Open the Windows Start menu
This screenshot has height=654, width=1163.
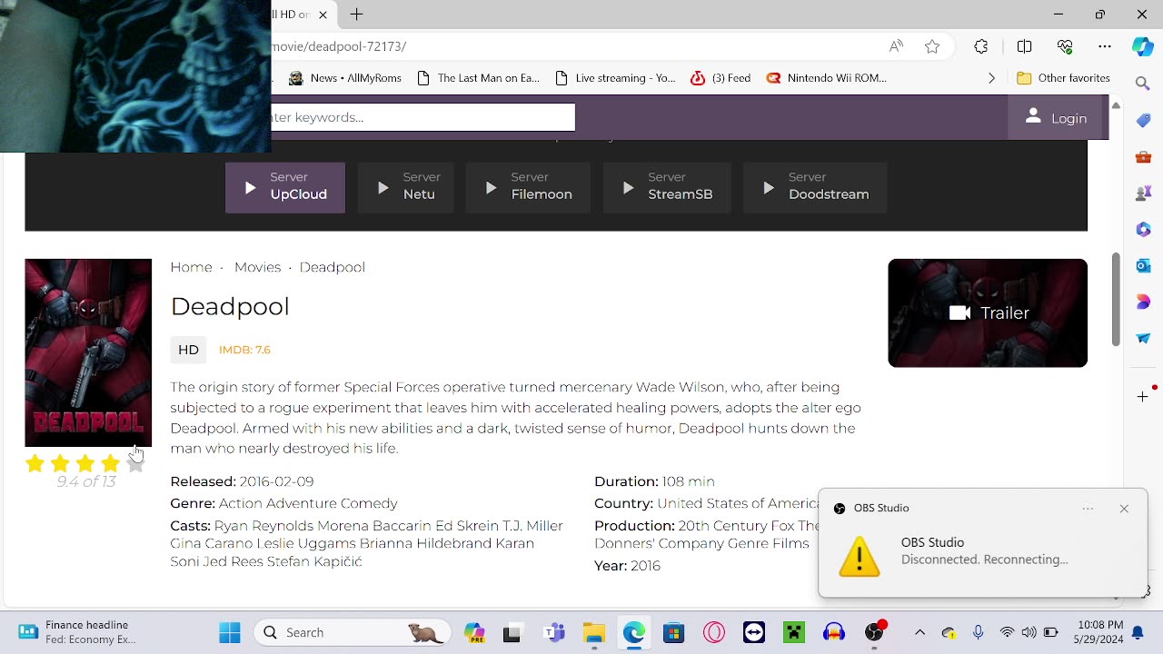coord(230,632)
